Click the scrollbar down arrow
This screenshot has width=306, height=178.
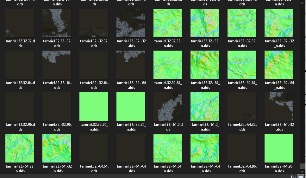(303, 172)
